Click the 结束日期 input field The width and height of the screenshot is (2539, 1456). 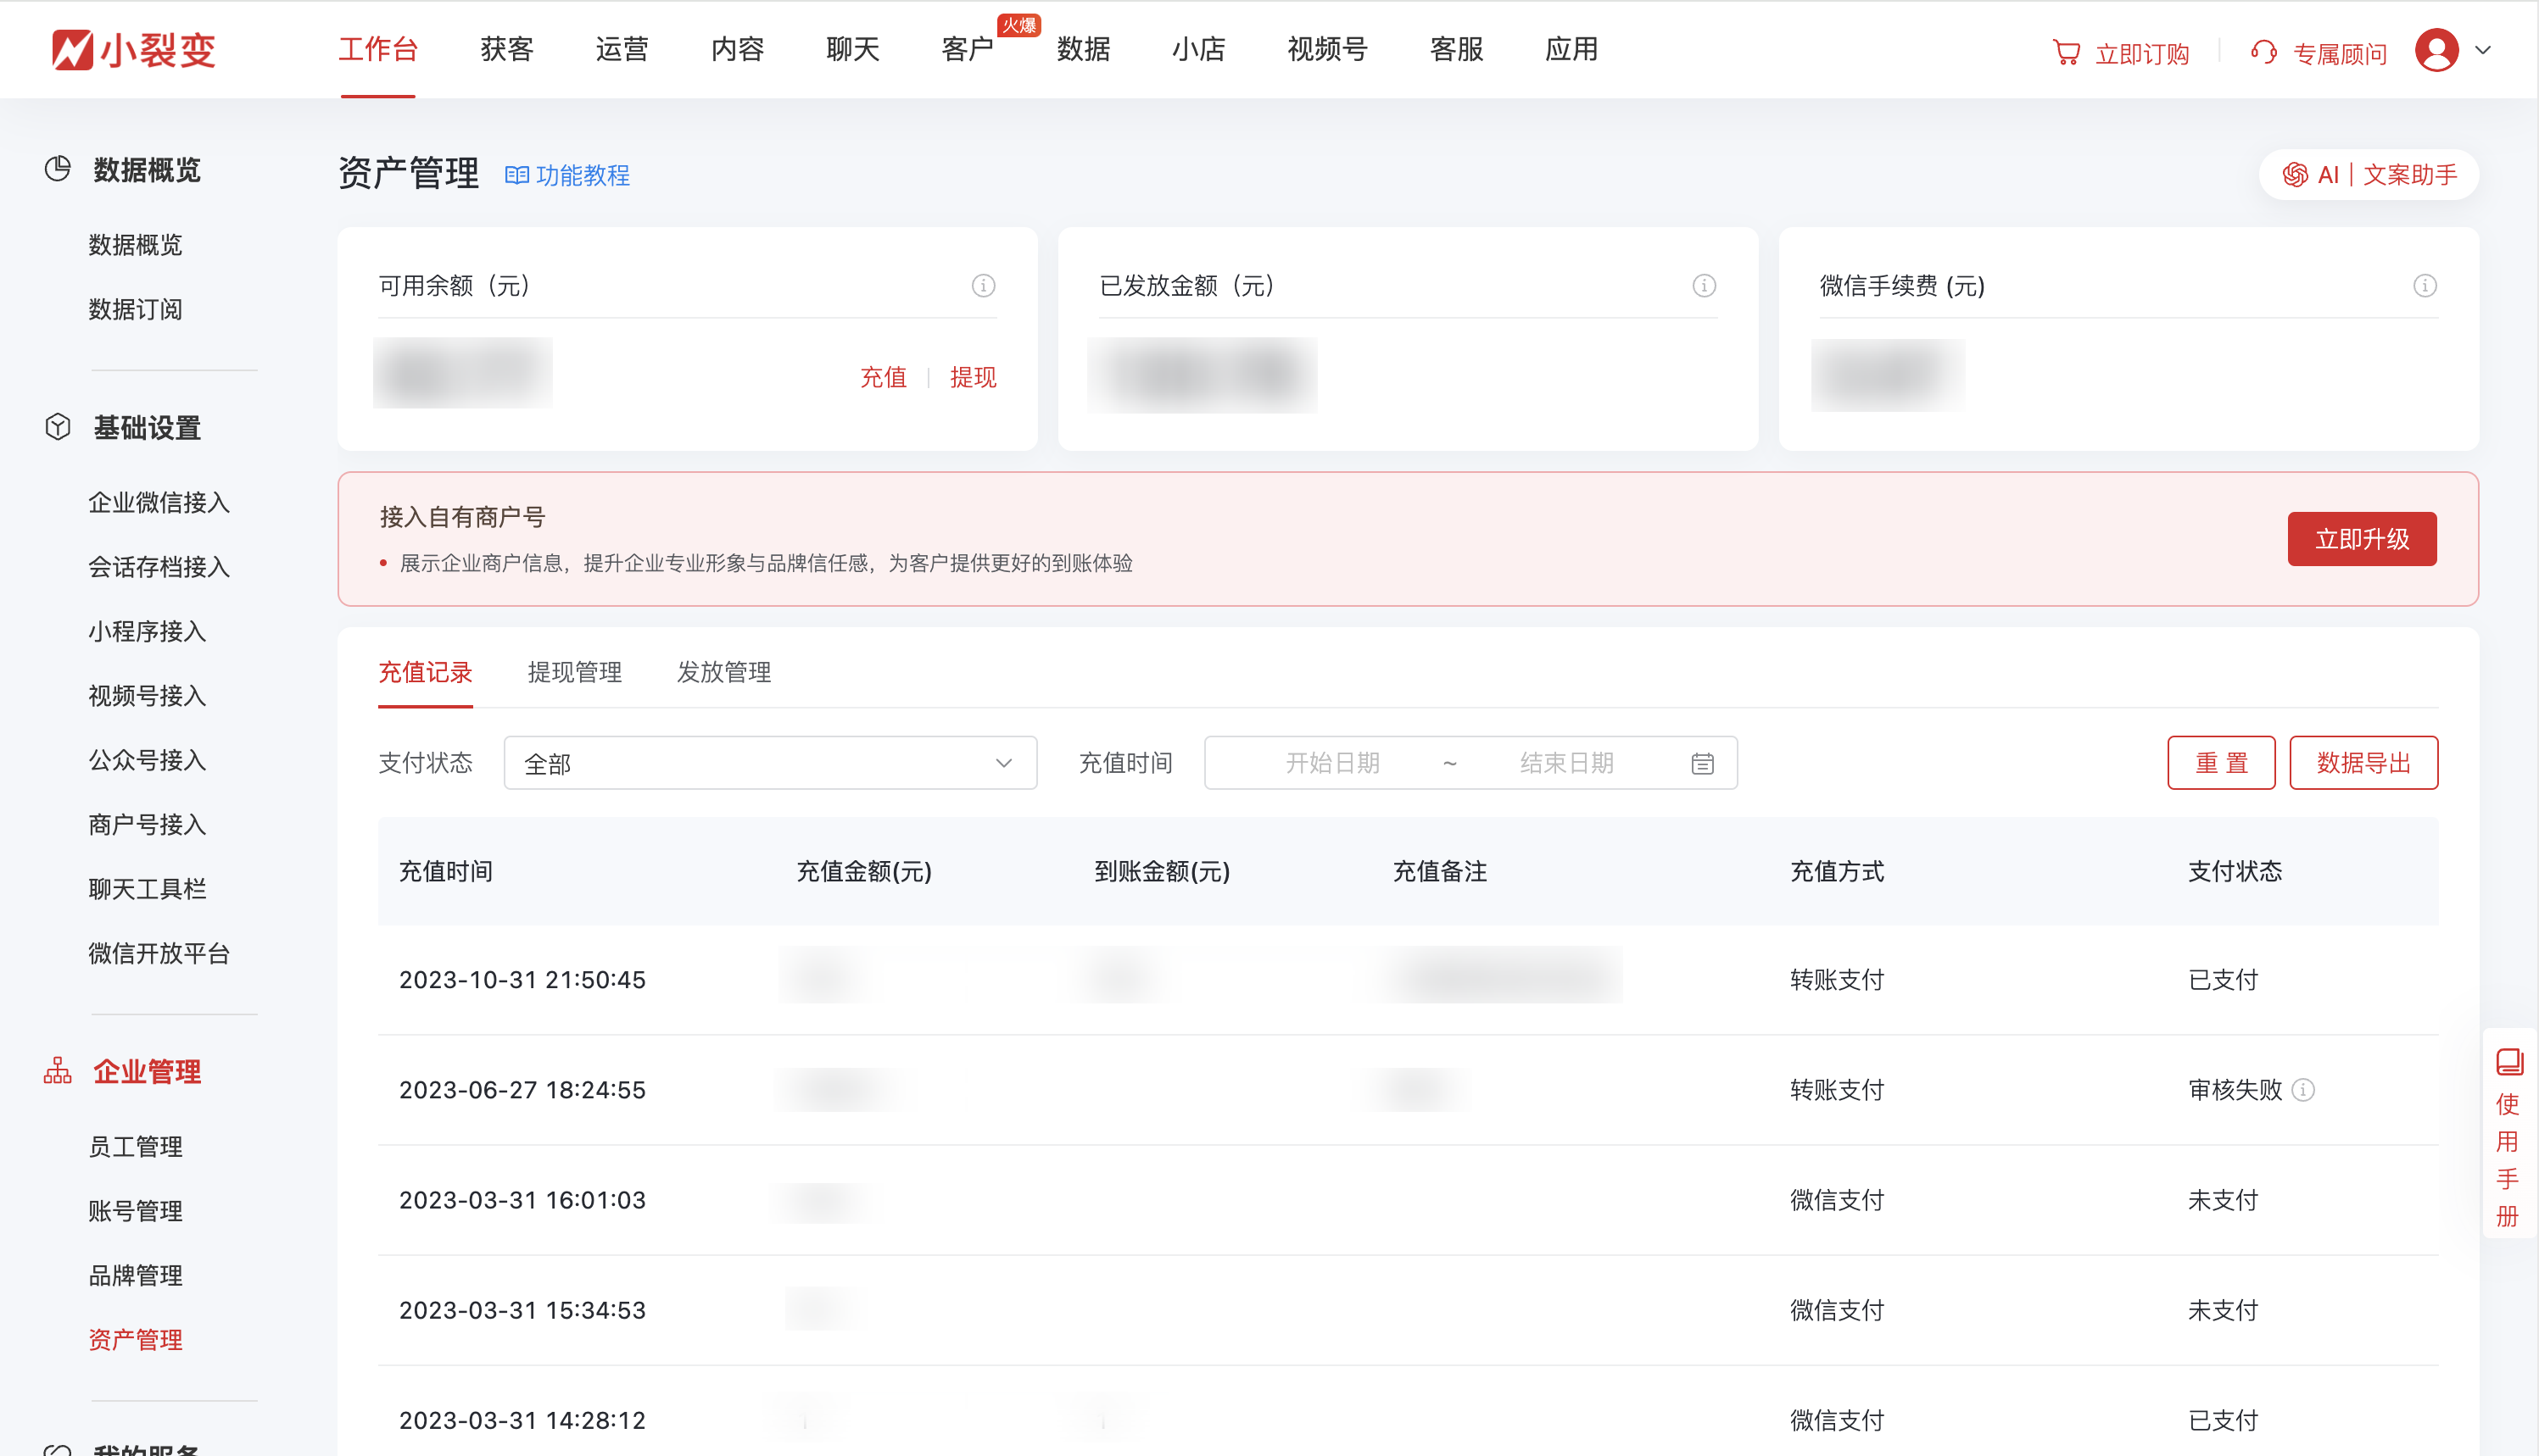1566,764
